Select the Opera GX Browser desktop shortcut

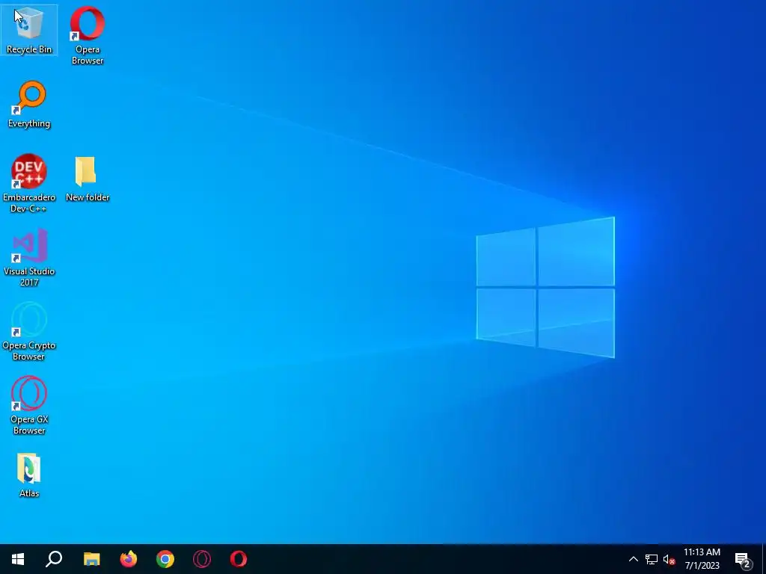tap(29, 405)
